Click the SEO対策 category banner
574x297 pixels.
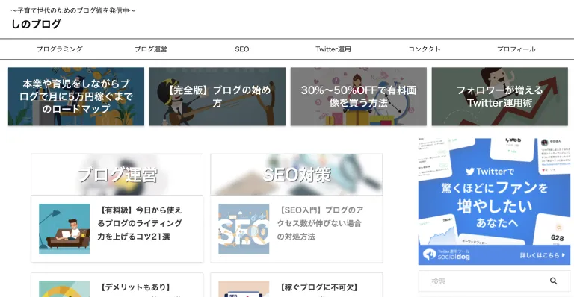[297, 175]
